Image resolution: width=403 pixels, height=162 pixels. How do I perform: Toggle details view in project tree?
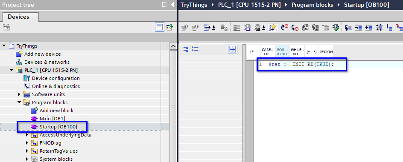point(160,27)
